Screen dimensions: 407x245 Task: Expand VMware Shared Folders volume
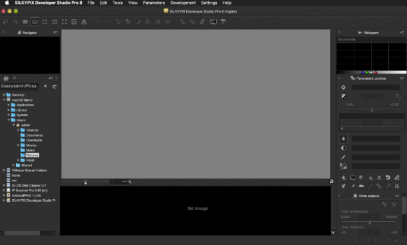(4, 171)
